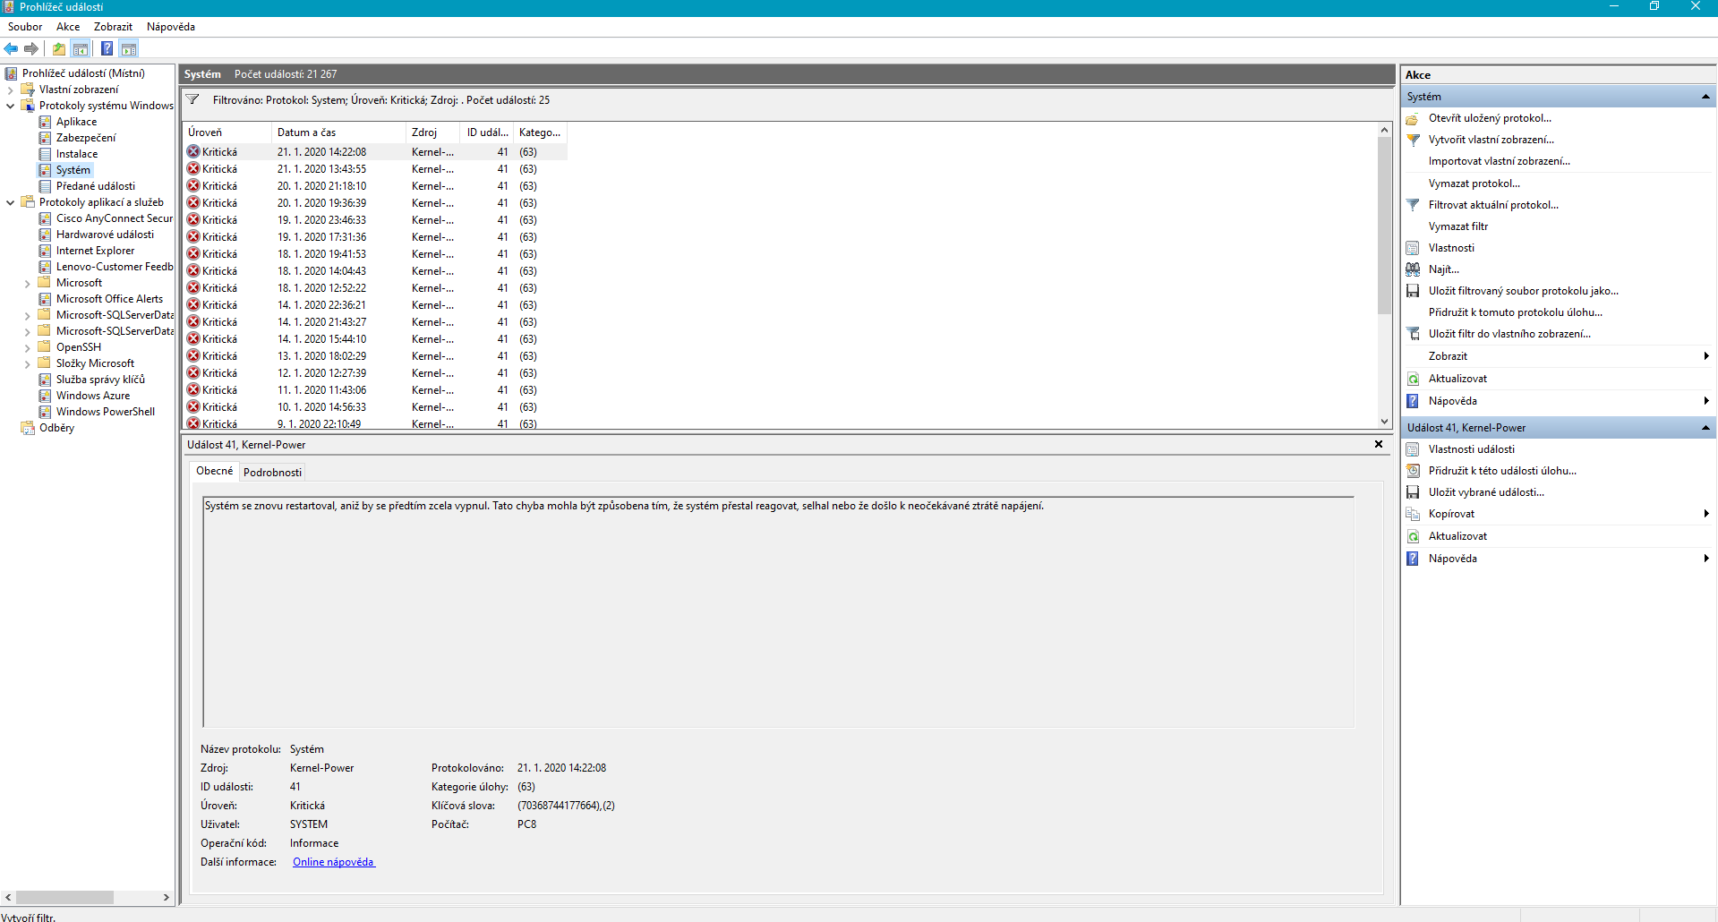Click Nápověda icon in the Událost 41 section

click(1413, 559)
